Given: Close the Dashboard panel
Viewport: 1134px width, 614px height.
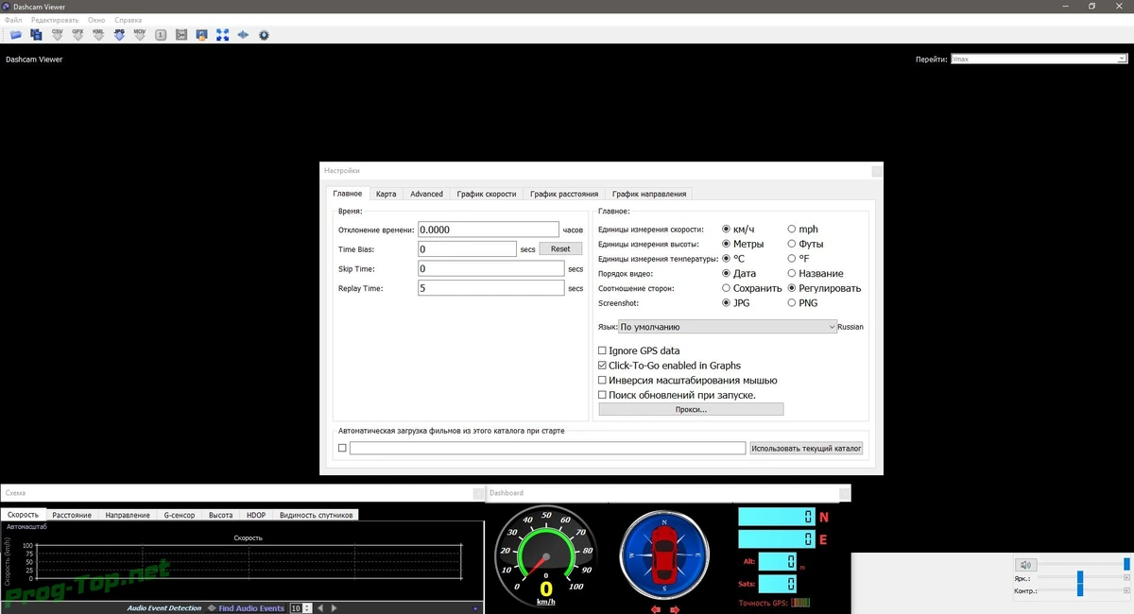Looking at the screenshot, I should tap(845, 493).
